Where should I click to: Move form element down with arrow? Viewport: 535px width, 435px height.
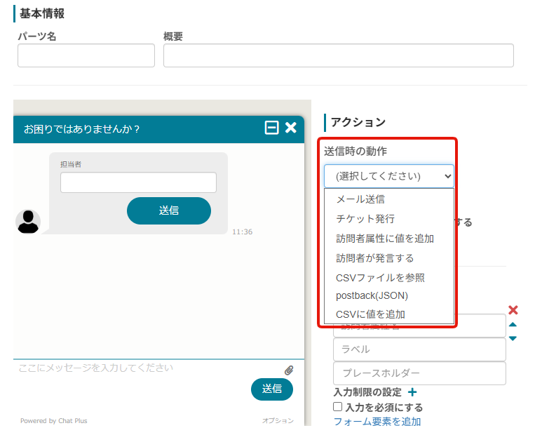pos(513,338)
